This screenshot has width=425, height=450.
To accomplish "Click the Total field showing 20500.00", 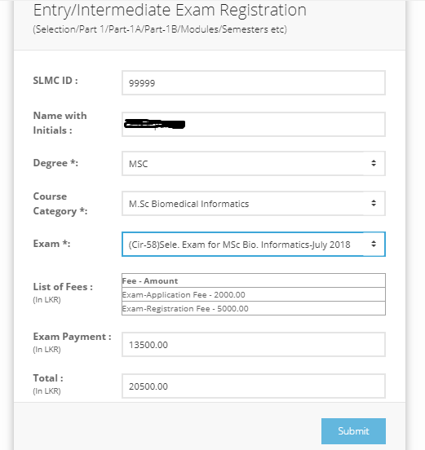I will pos(253,386).
